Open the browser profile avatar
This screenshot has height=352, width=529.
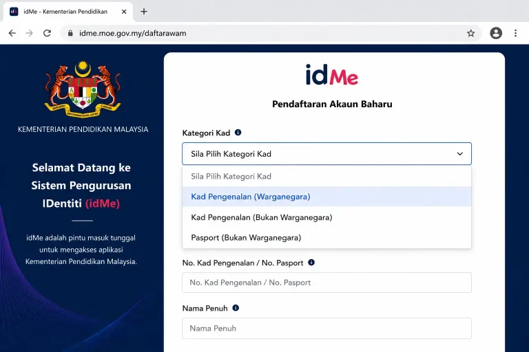tap(496, 33)
